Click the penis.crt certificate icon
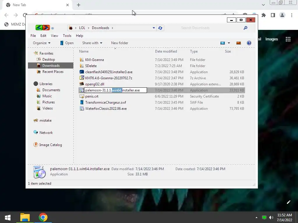 click(x=82, y=96)
